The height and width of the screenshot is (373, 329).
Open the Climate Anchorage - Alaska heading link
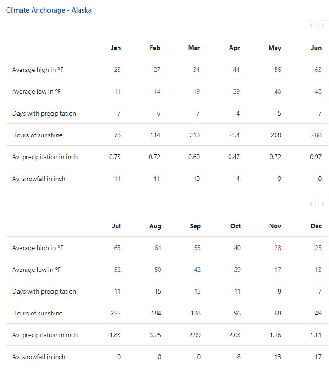click(49, 10)
